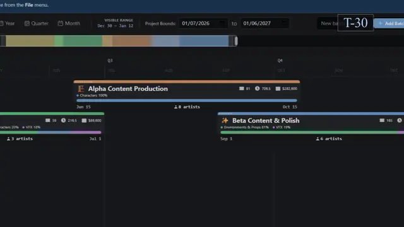
Task: Click Oct 15 end date label
Action: pos(290,107)
